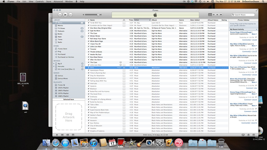Open the Controls menu
Image resolution: width=267 pixels, height=150 pixels.
click(40, 2)
